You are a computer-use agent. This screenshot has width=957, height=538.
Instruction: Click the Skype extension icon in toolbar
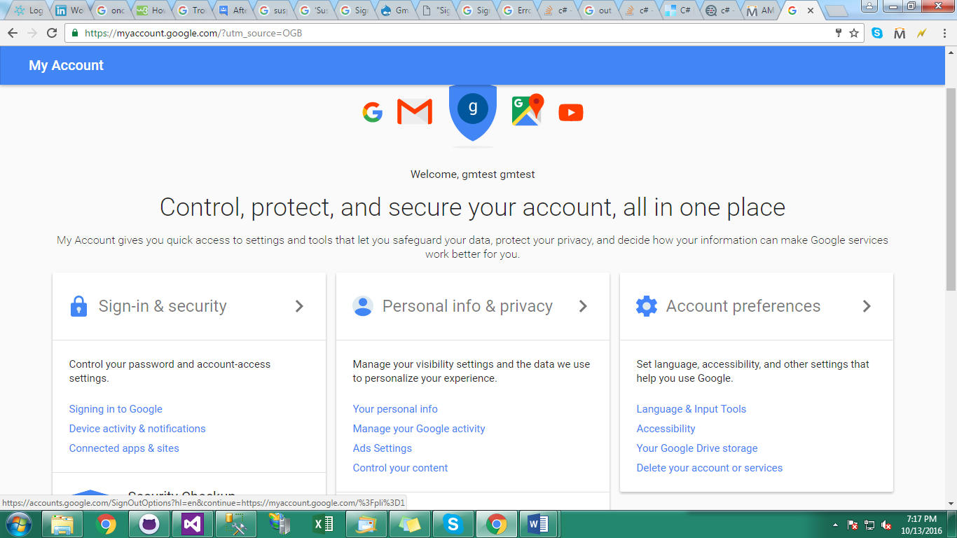tap(877, 33)
